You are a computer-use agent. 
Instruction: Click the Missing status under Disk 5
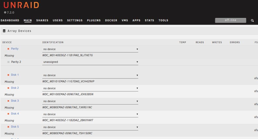tap(9, 134)
